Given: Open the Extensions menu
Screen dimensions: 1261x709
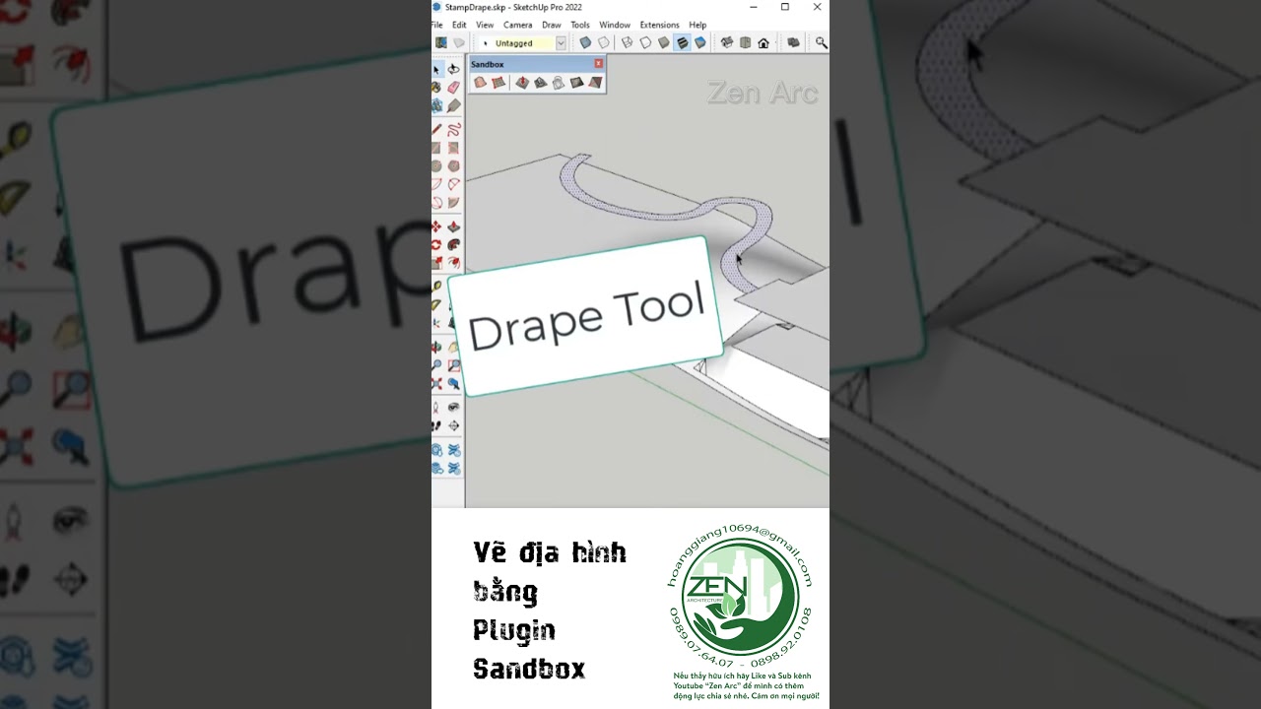Looking at the screenshot, I should pos(659,25).
